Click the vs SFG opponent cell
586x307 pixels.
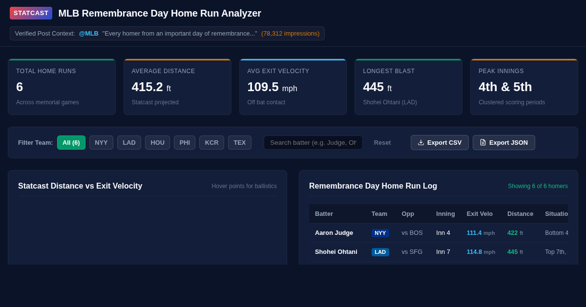tap(412, 251)
